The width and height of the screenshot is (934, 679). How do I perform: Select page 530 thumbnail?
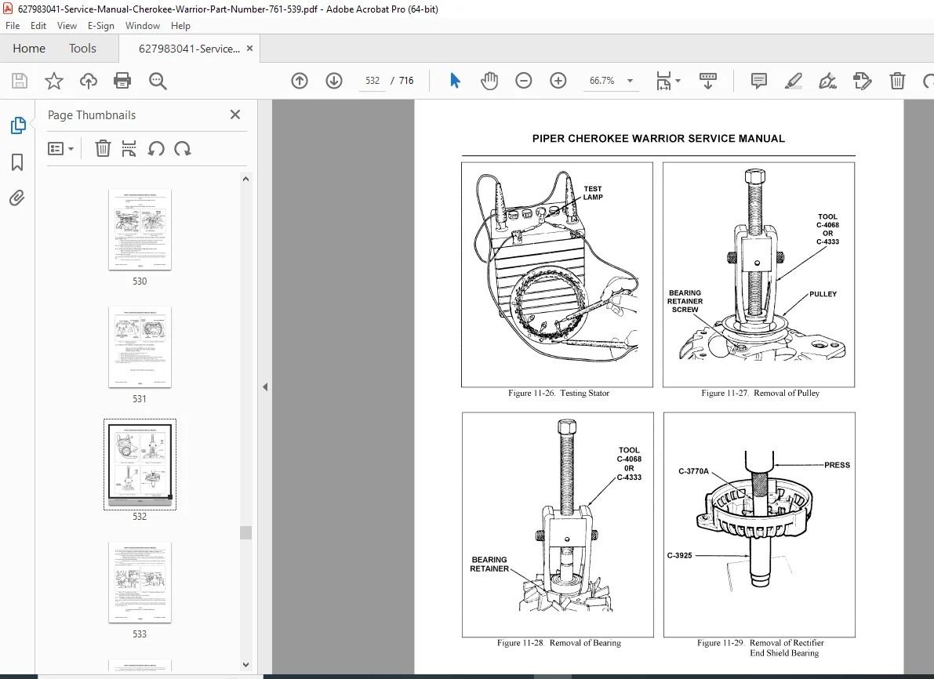coord(140,230)
